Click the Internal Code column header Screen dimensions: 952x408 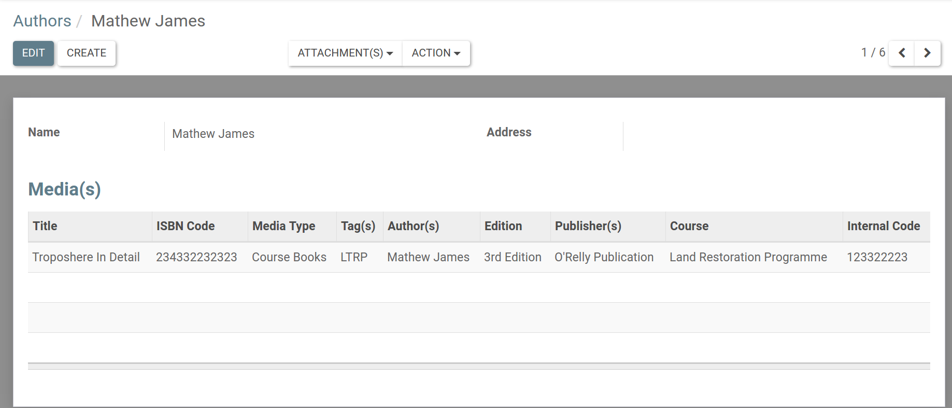883,226
